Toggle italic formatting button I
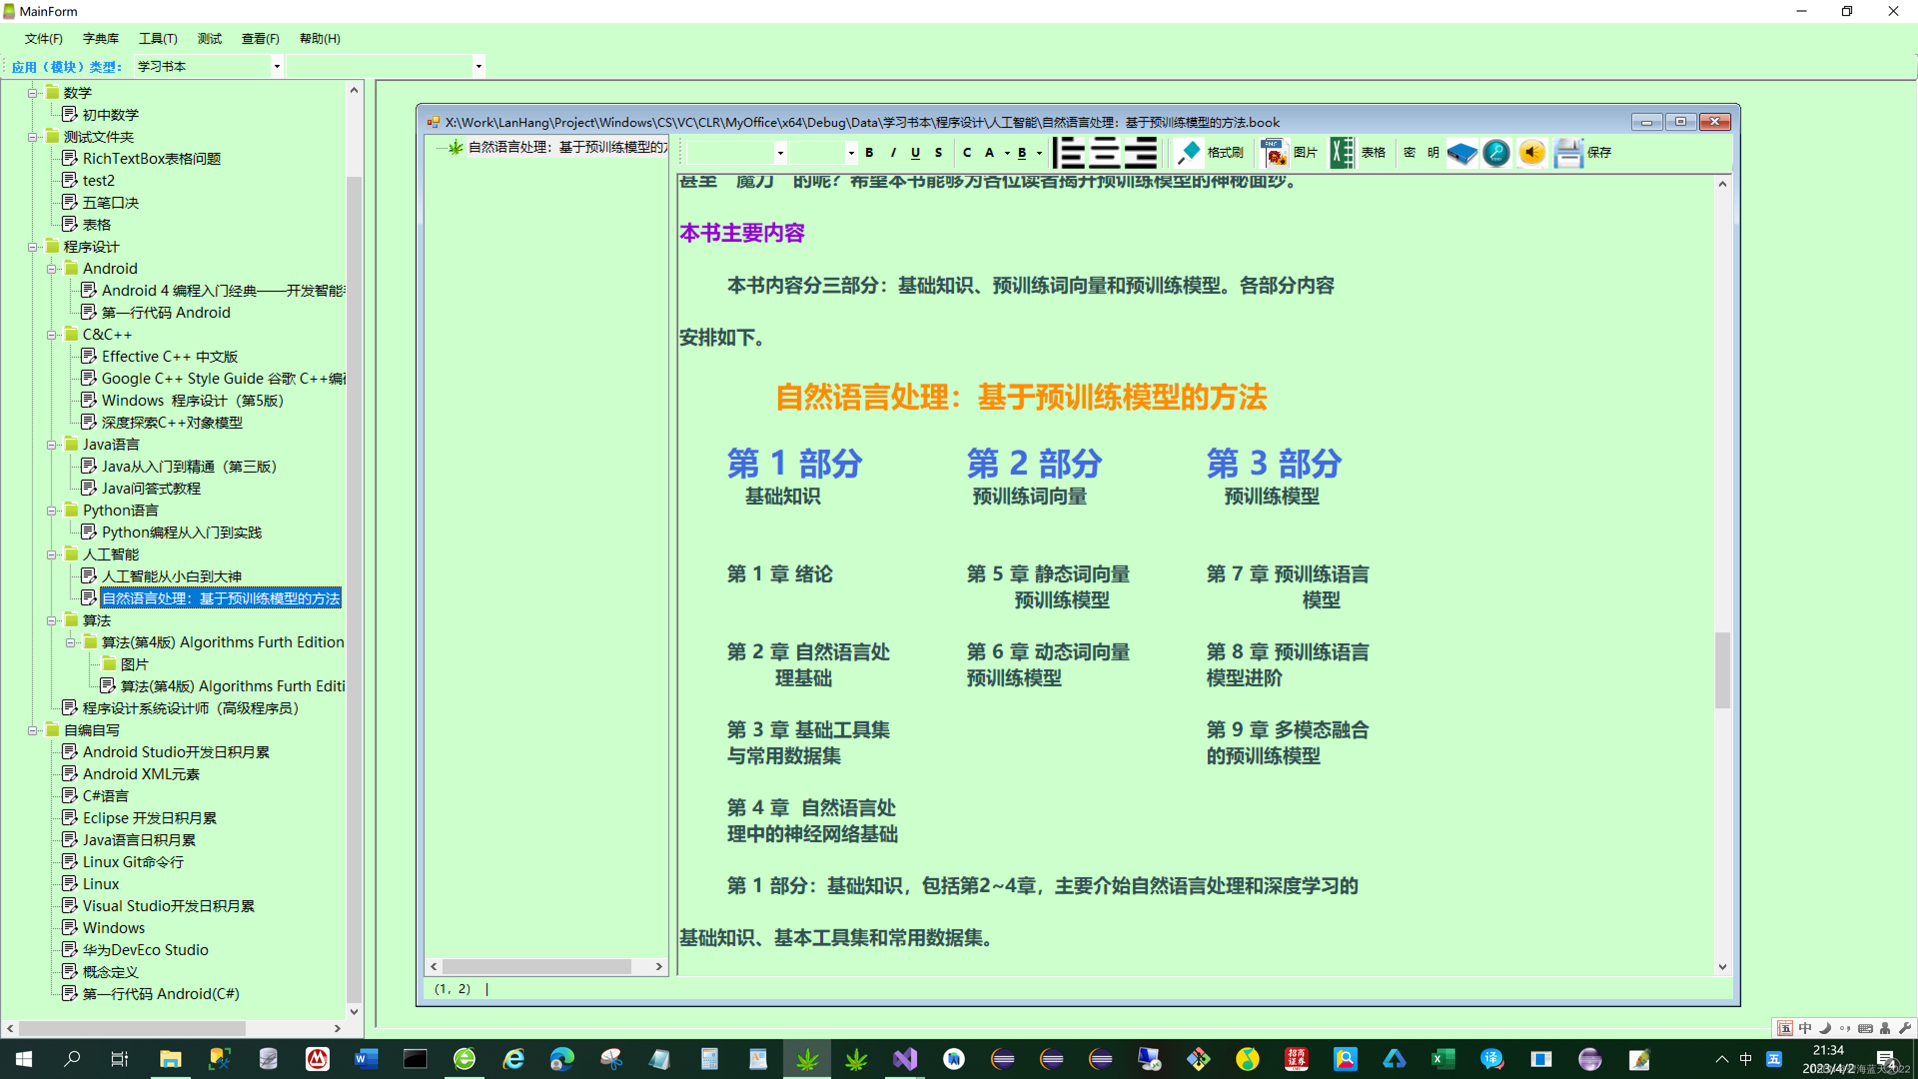The image size is (1918, 1079). [893, 153]
